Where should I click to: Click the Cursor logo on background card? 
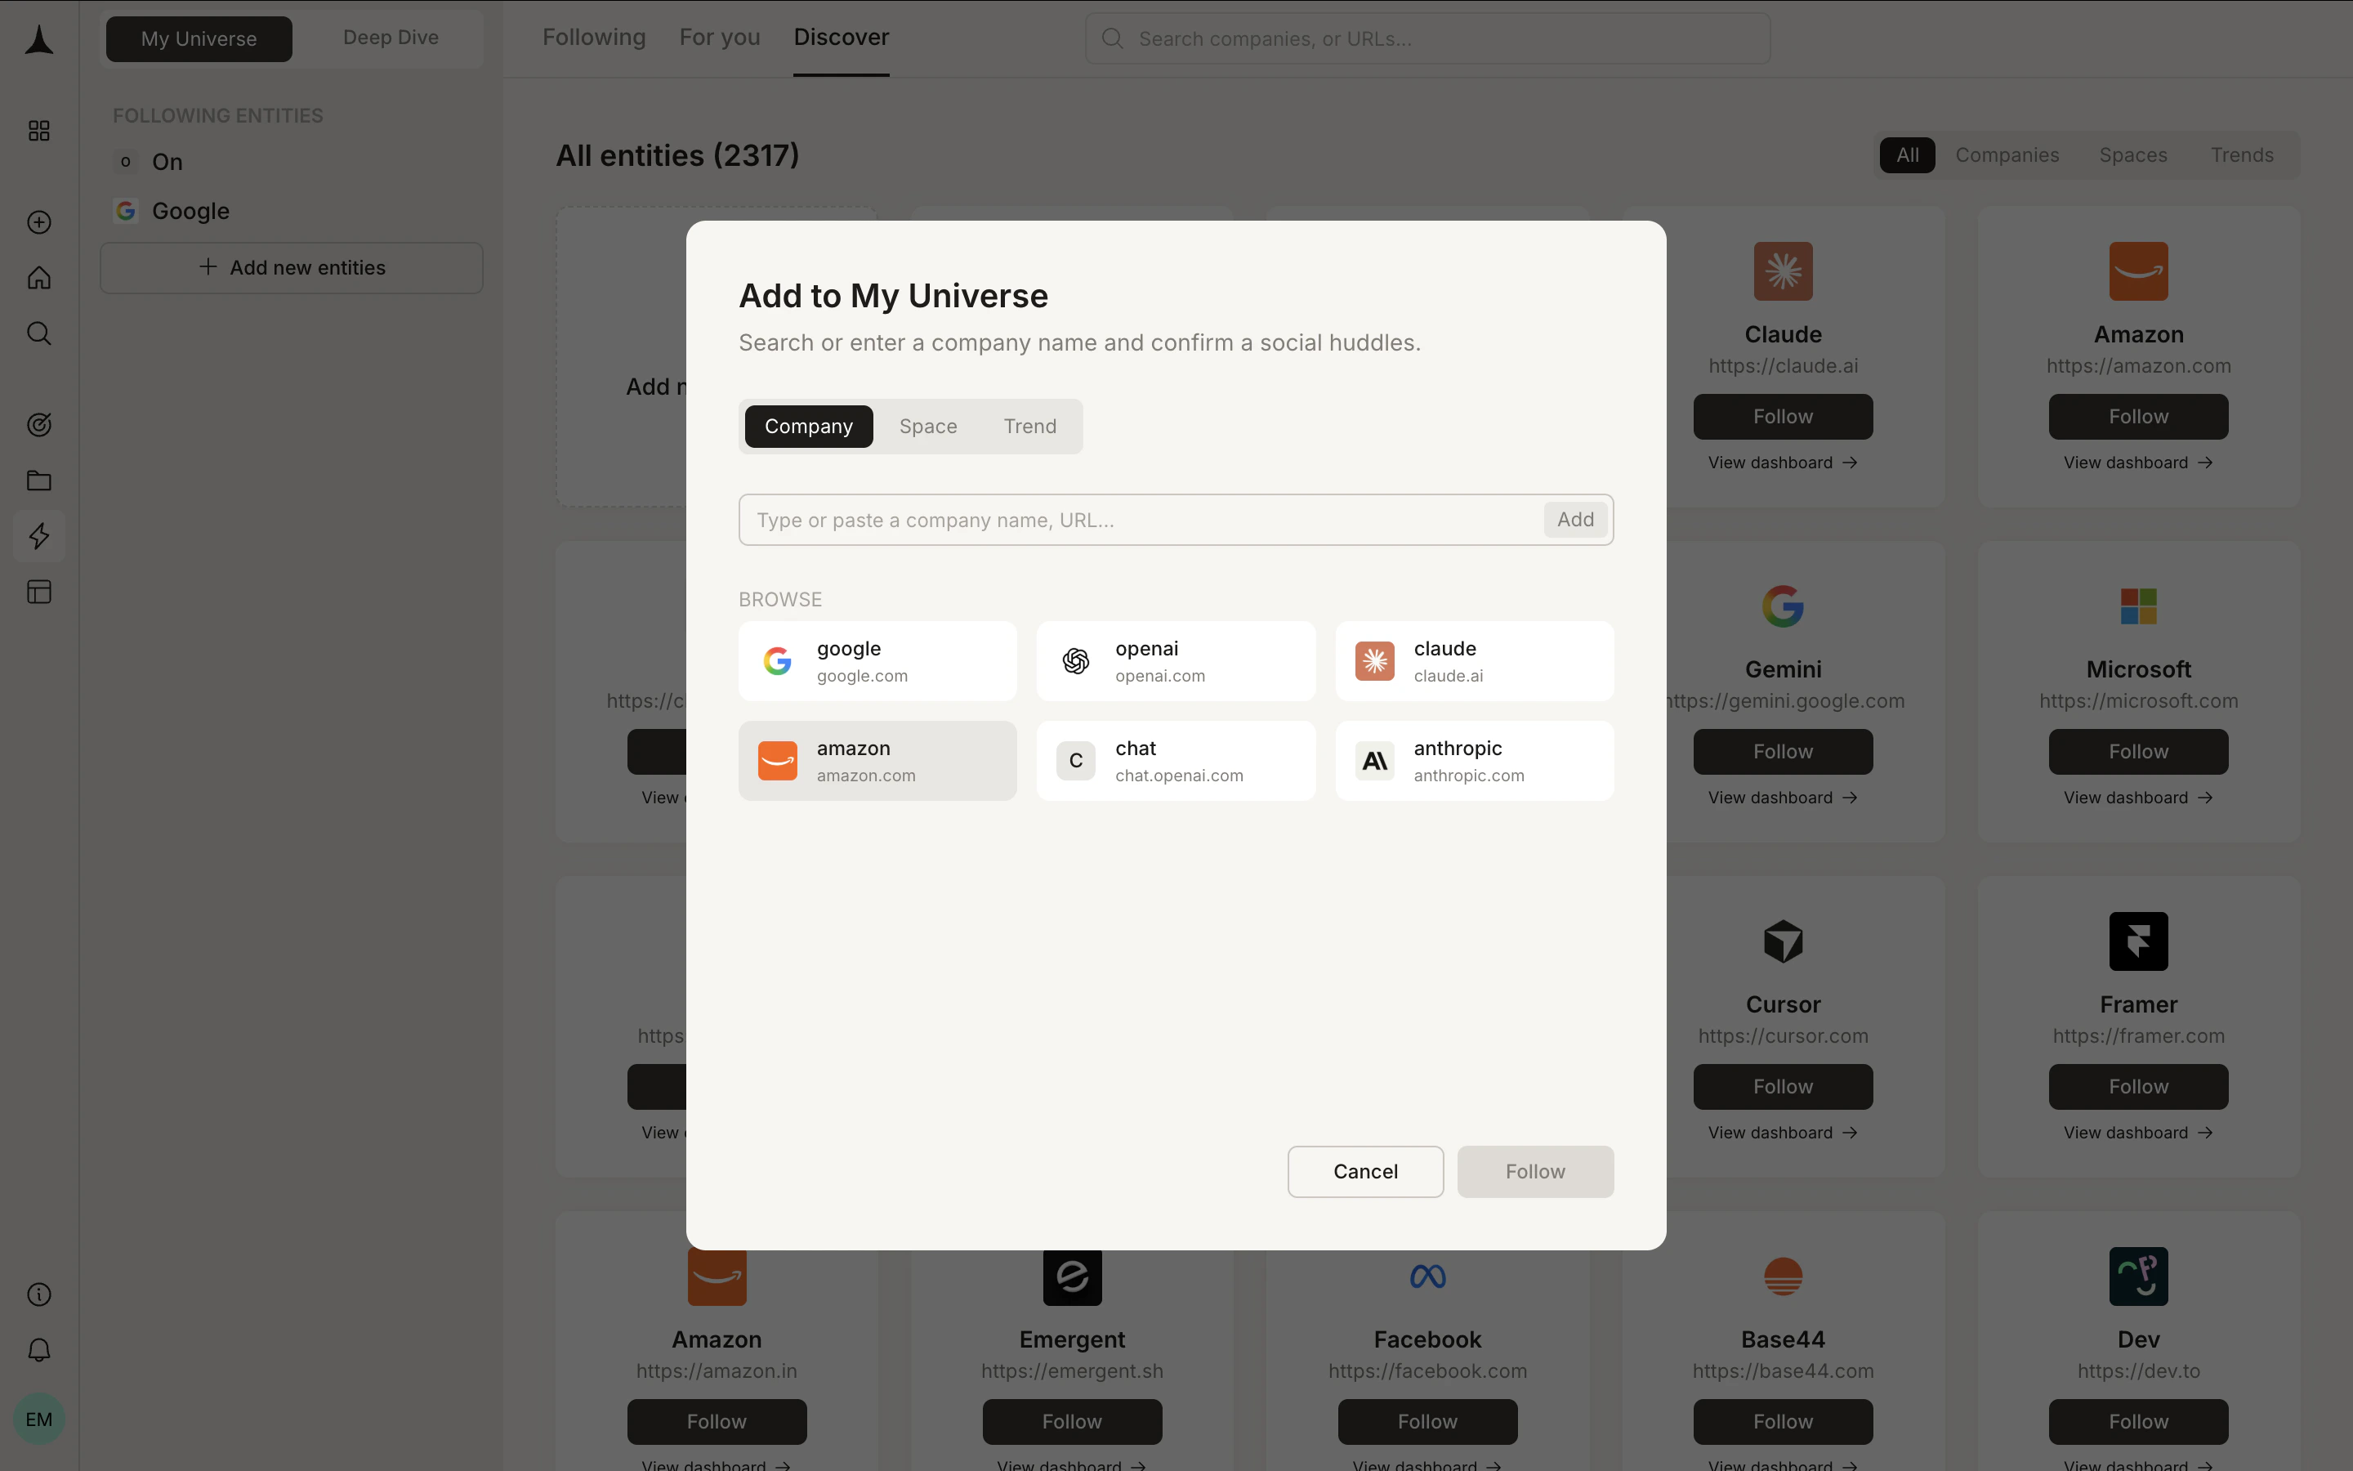click(1782, 941)
